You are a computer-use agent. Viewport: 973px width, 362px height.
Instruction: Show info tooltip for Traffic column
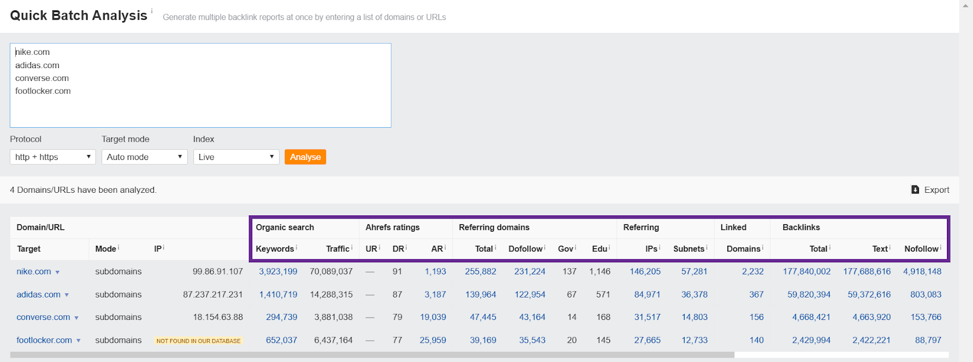tap(352, 247)
